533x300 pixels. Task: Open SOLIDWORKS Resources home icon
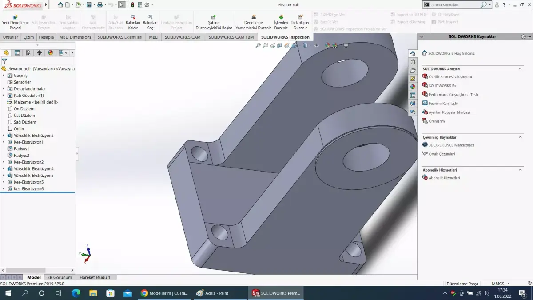tap(412, 53)
